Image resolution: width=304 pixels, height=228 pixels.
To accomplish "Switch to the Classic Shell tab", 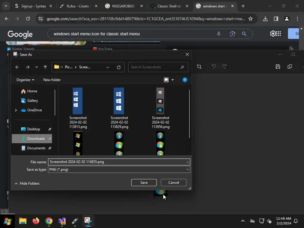I will (x=169, y=6).
